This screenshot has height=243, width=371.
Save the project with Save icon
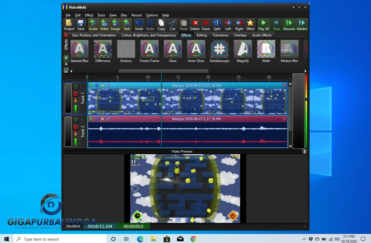(81, 25)
